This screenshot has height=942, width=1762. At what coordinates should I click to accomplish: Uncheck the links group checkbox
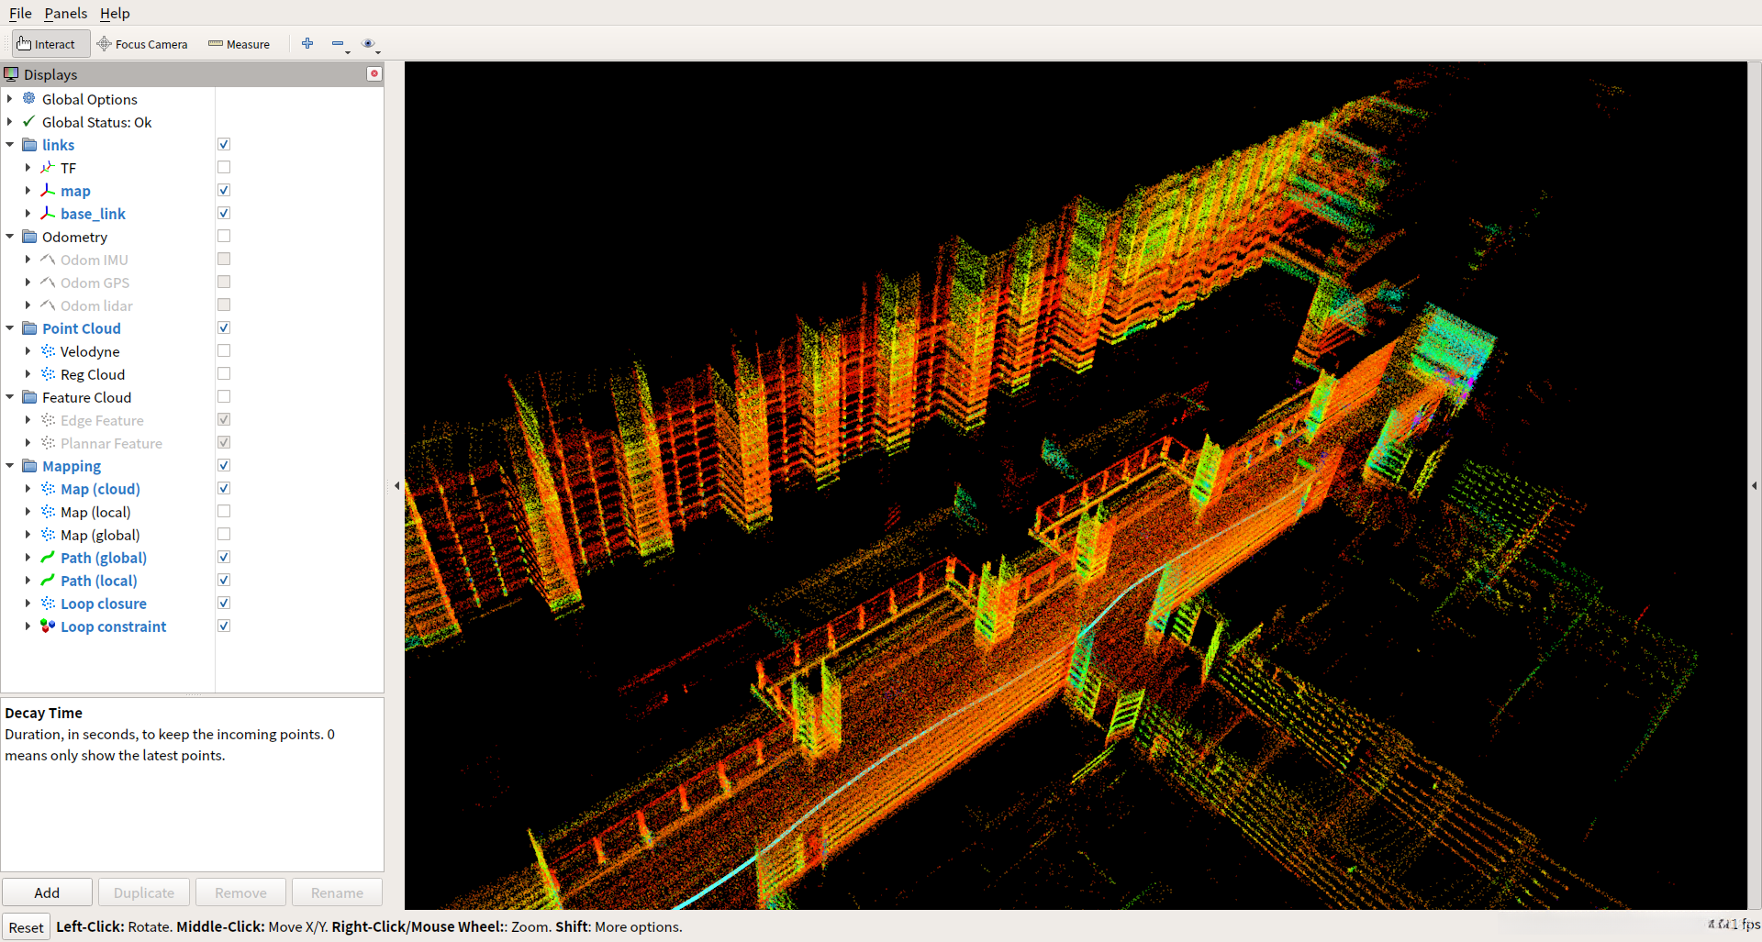224,144
